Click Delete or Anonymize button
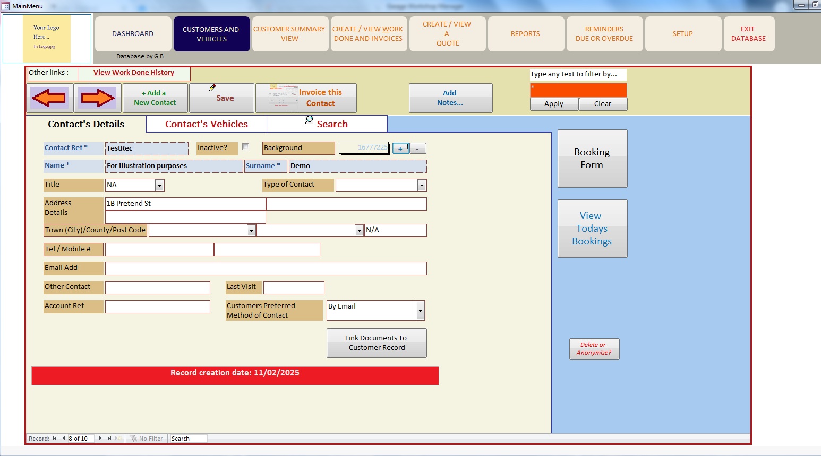Screen dimensions: 821x456 (594, 349)
